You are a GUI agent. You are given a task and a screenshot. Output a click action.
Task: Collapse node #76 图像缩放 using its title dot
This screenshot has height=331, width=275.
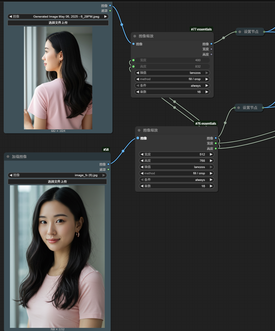coord(139,130)
